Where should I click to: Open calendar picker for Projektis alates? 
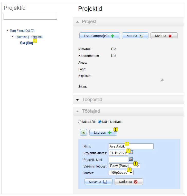point(131,152)
